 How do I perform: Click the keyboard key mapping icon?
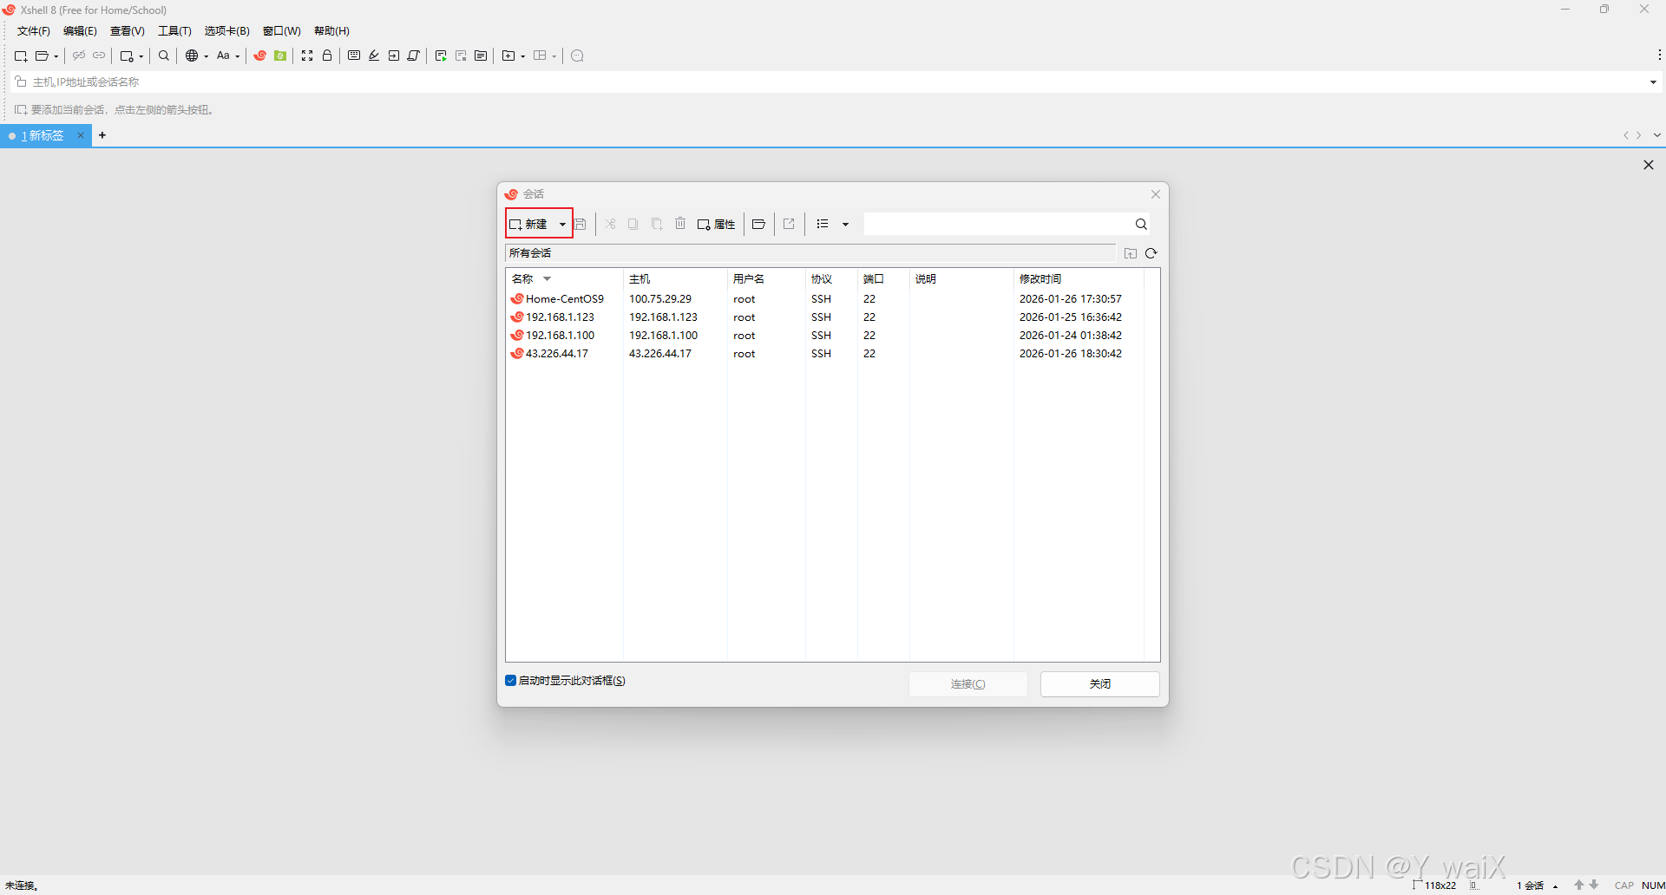[x=354, y=56]
